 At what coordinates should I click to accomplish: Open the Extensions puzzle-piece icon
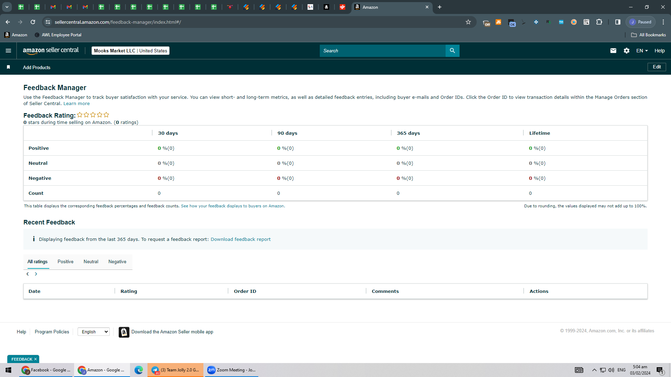[x=599, y=22]
